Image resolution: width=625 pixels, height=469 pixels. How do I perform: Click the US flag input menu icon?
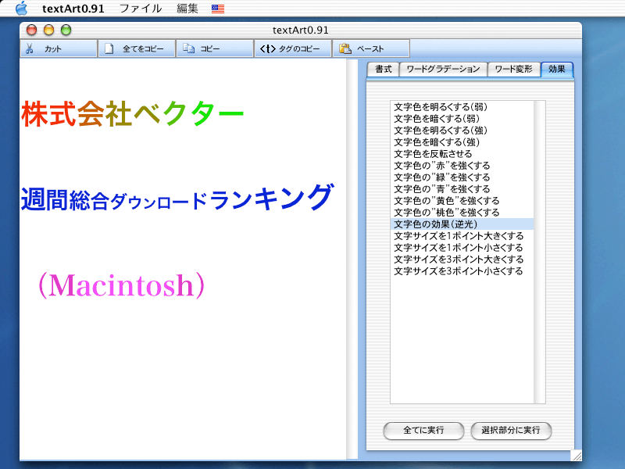[x=218, y=9]
